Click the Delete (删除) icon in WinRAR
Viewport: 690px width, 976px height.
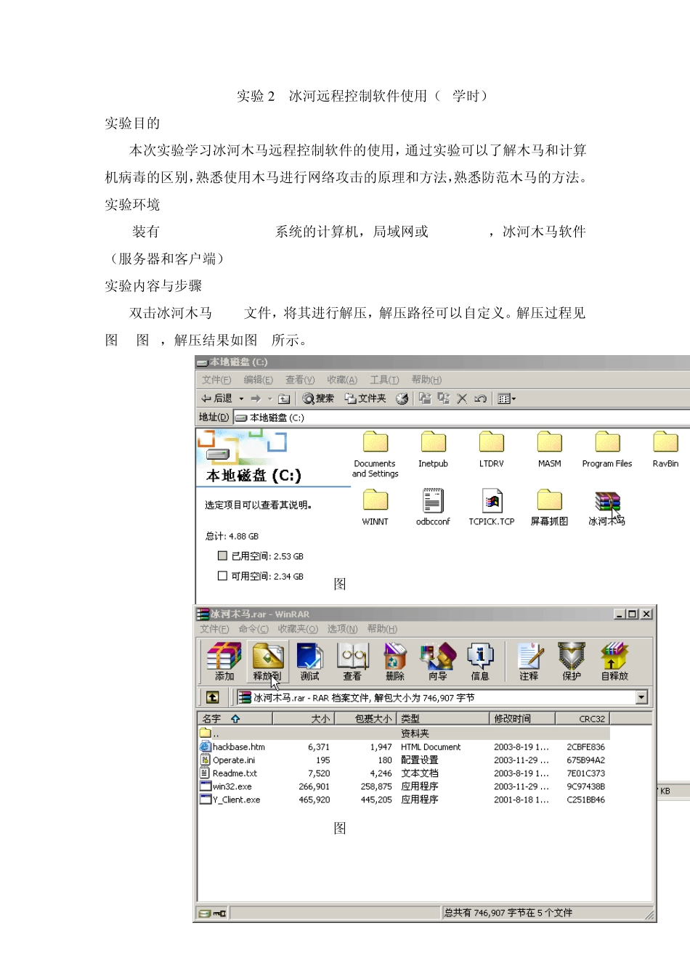coord(395,662)
